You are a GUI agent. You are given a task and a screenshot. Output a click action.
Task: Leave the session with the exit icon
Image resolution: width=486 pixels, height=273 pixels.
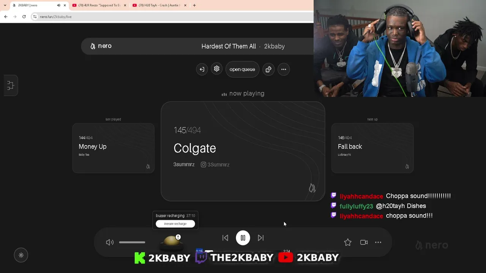pyautogui.click(x=202, y=69)
